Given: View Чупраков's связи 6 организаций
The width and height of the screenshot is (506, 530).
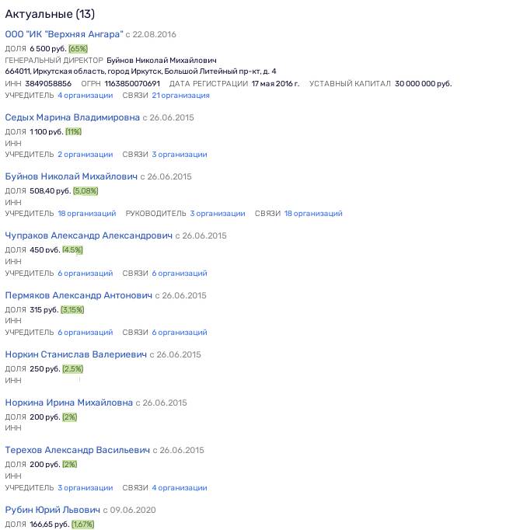Looking at the screenshot, I should click(180, 274).
